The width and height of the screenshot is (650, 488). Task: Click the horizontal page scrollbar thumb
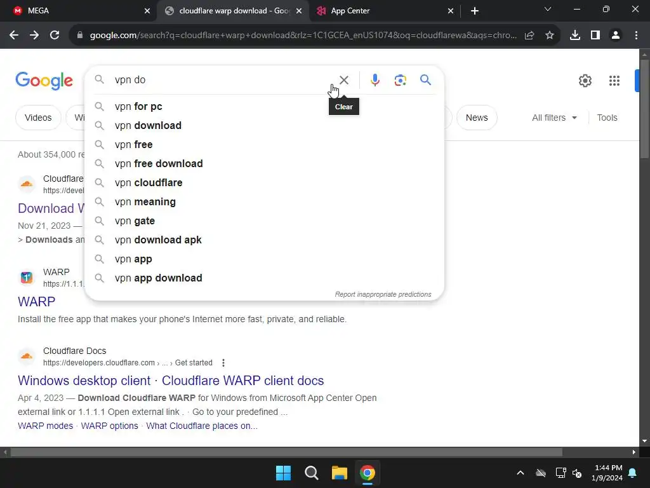click(286, 452)
